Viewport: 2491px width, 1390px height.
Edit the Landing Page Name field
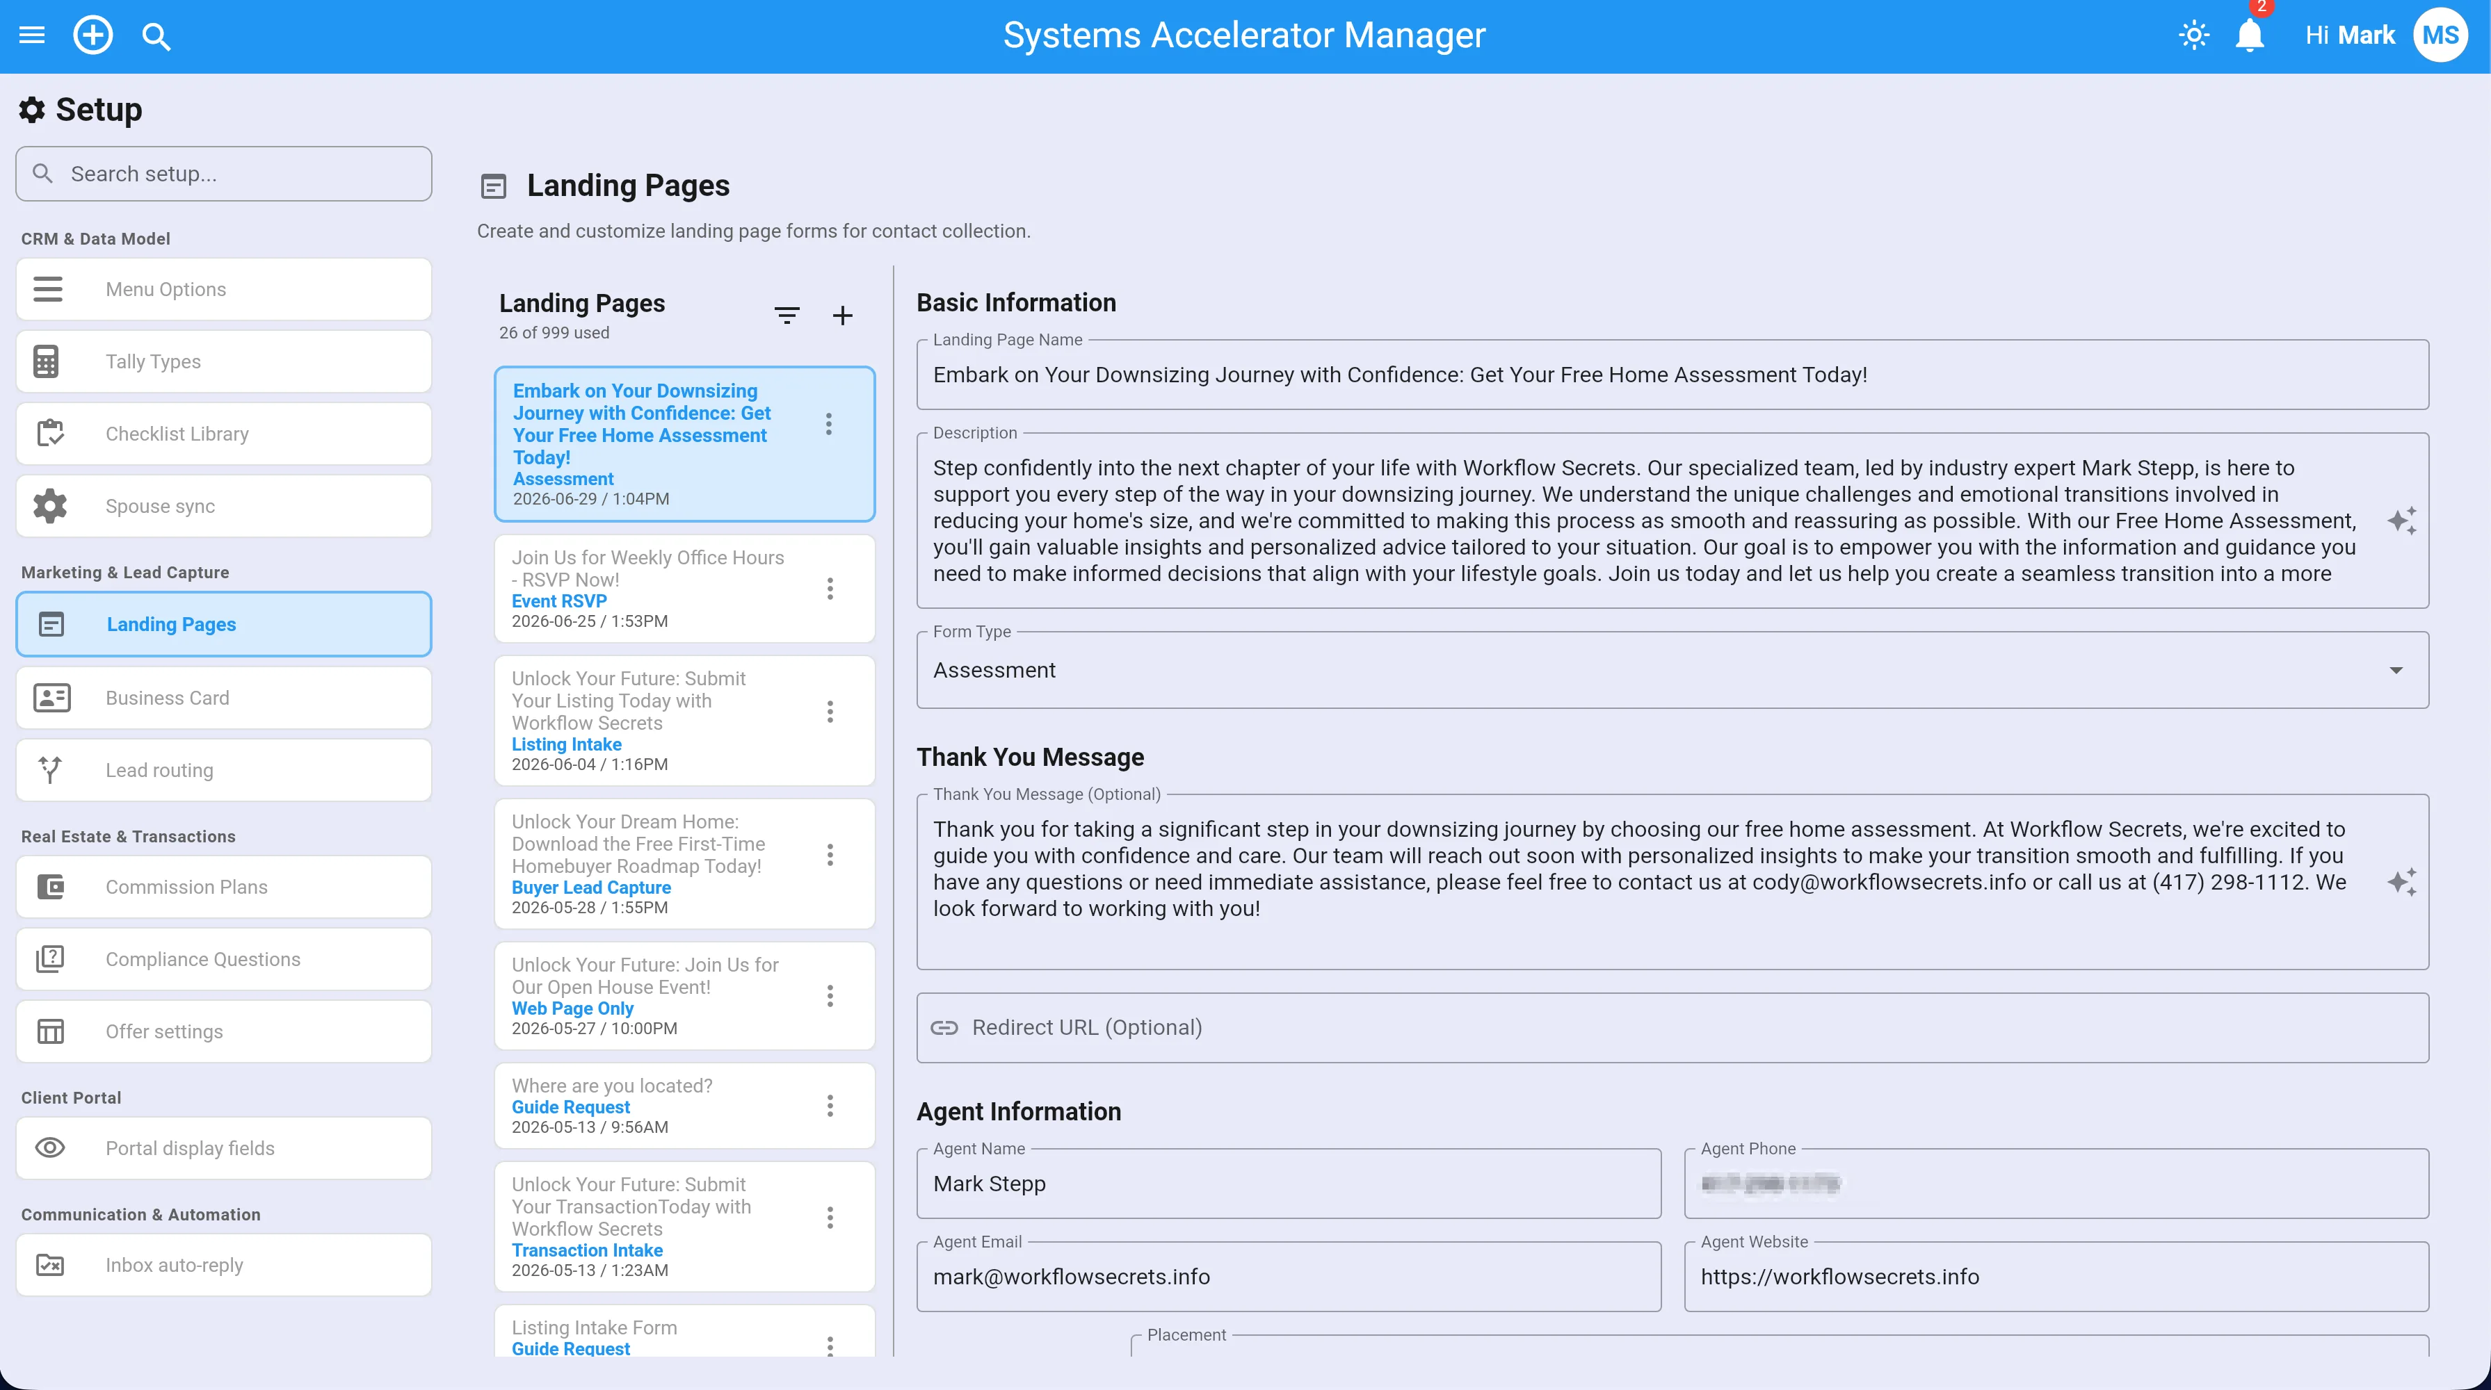click(x=1672, y=374)
